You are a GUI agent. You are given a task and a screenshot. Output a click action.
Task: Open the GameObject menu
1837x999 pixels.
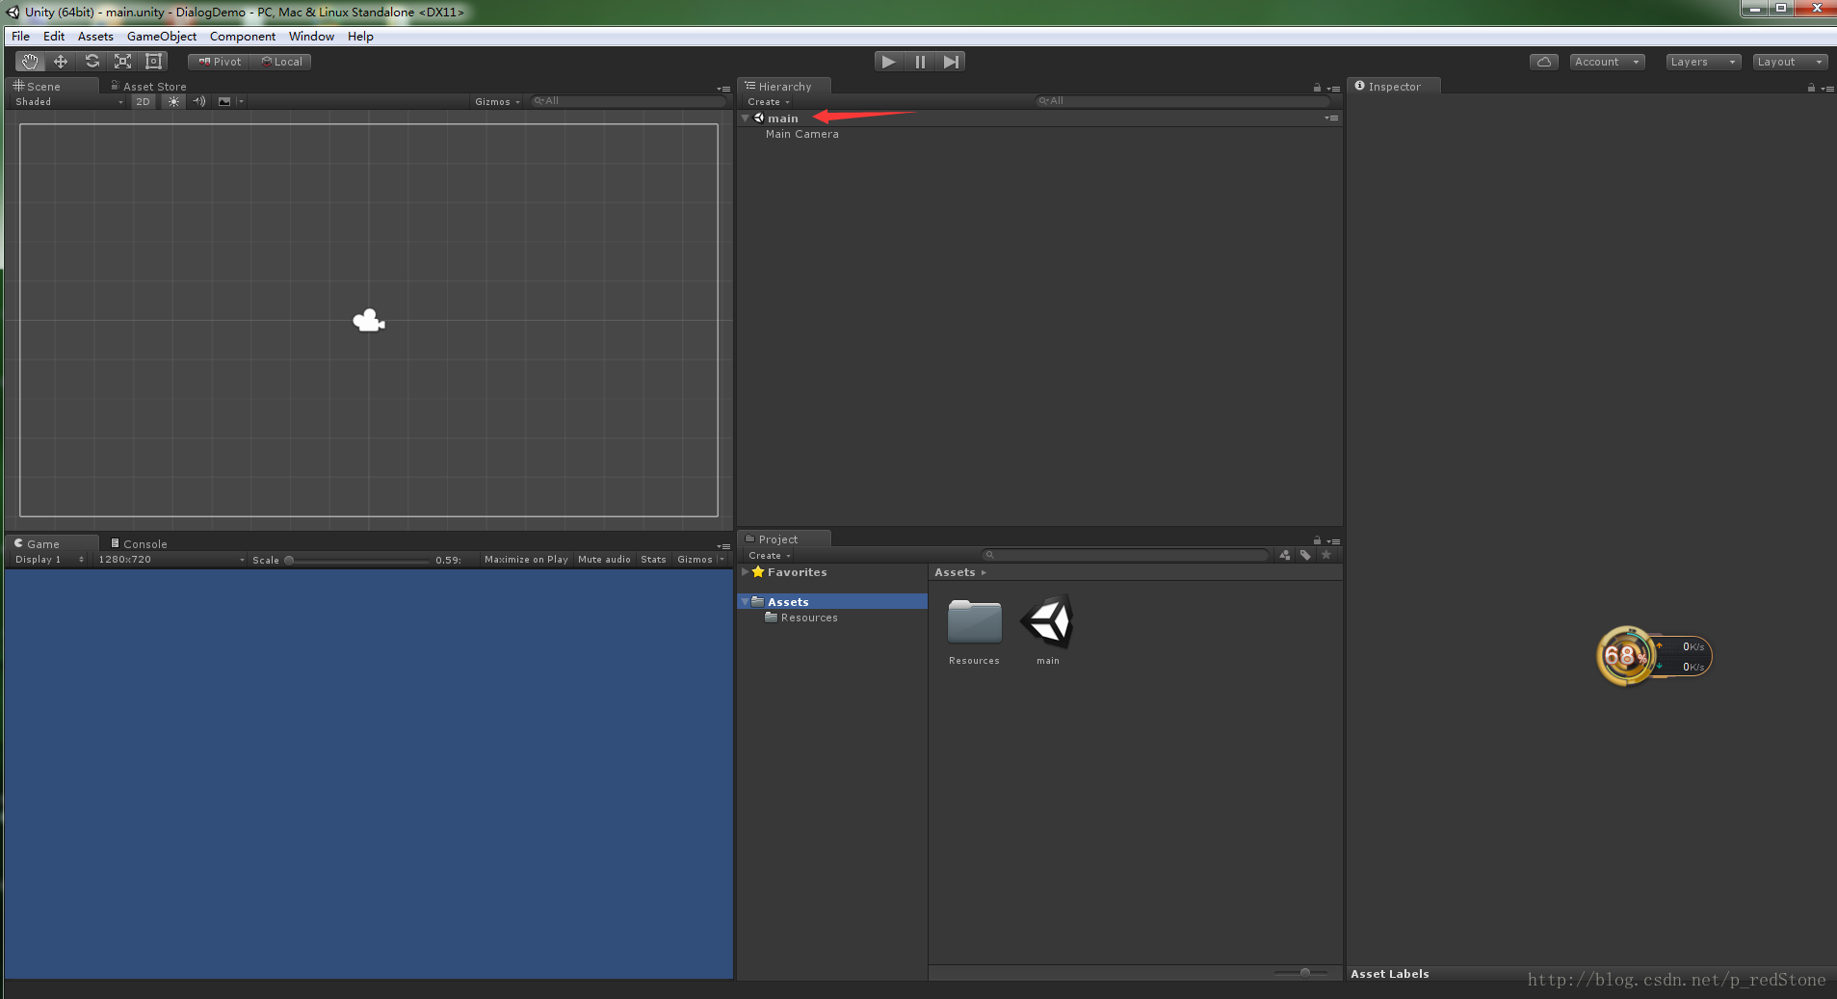pyautogui.click(x=161, y=37)
